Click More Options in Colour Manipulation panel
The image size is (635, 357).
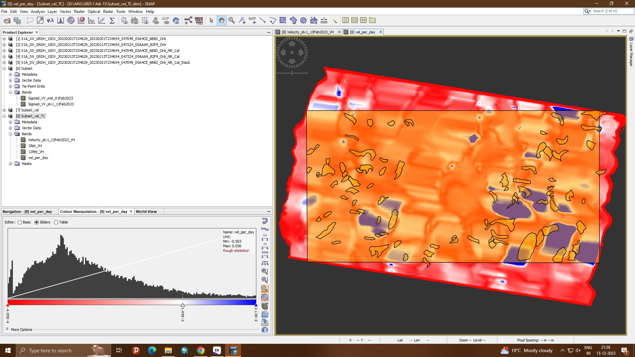pos(21,329)
